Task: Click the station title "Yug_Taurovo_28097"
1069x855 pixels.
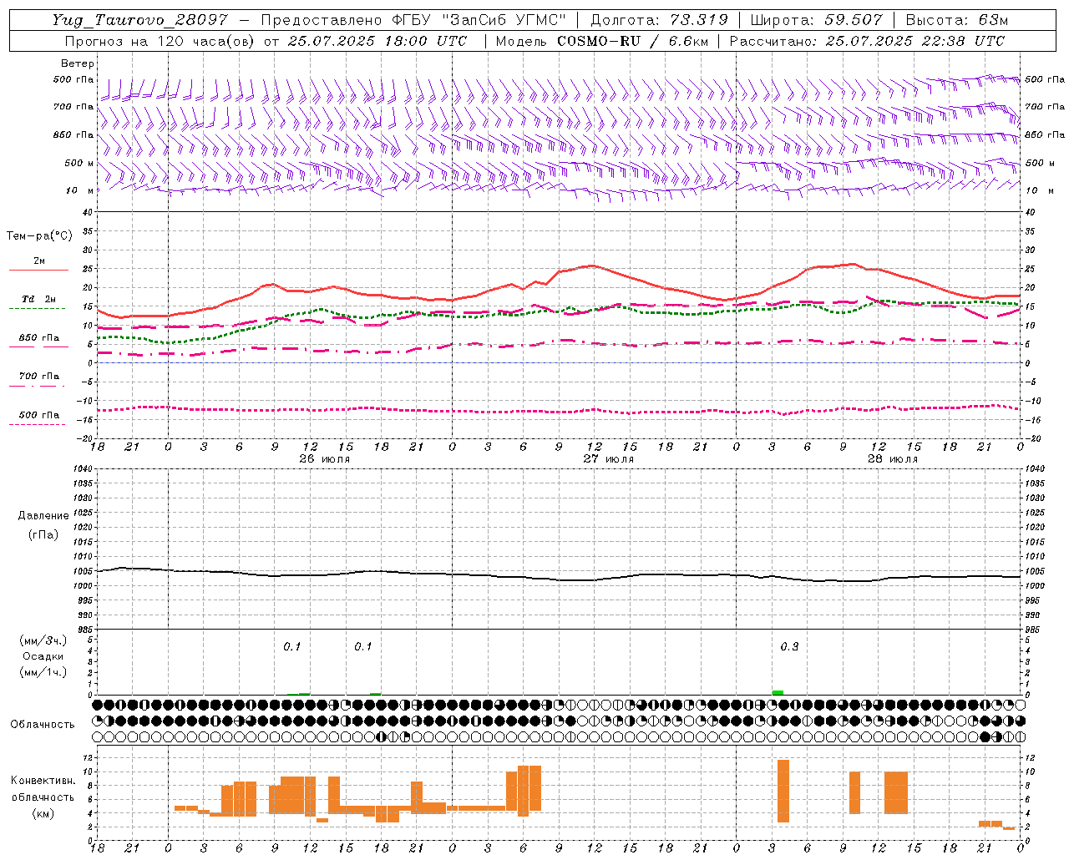Action: [x=139, y=20]
